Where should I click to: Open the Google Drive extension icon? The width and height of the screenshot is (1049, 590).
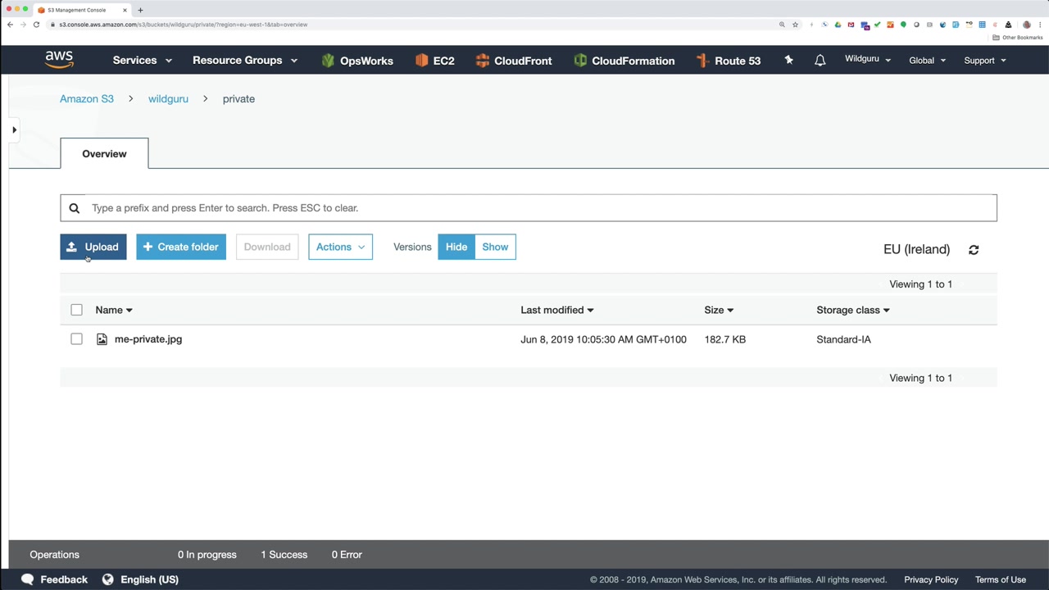click(838, 25)
